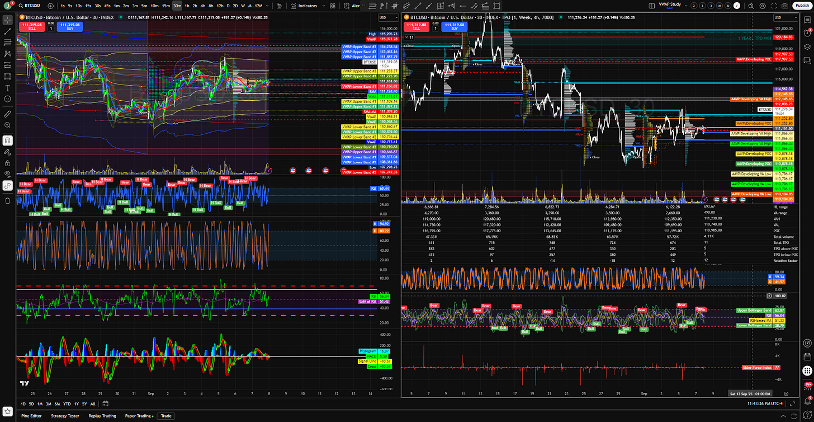Select the 1s timeframe
The image size is (814, 422).
coord(63,6)
